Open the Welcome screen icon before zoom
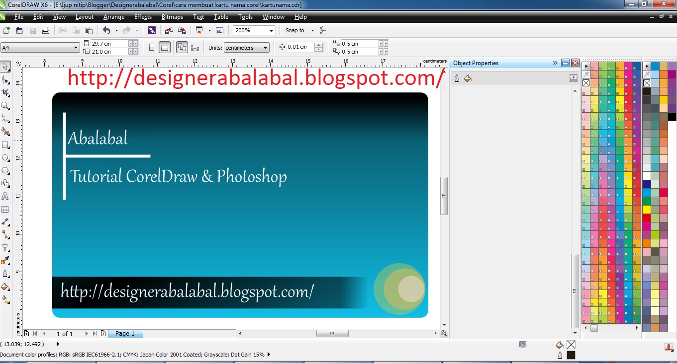Image resolution: width=677 pixels, height=363 pixels. 220,30
